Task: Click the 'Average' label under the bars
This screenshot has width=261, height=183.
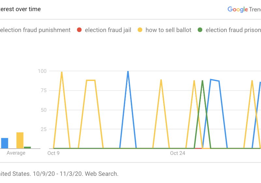Action: pos(16,153)
